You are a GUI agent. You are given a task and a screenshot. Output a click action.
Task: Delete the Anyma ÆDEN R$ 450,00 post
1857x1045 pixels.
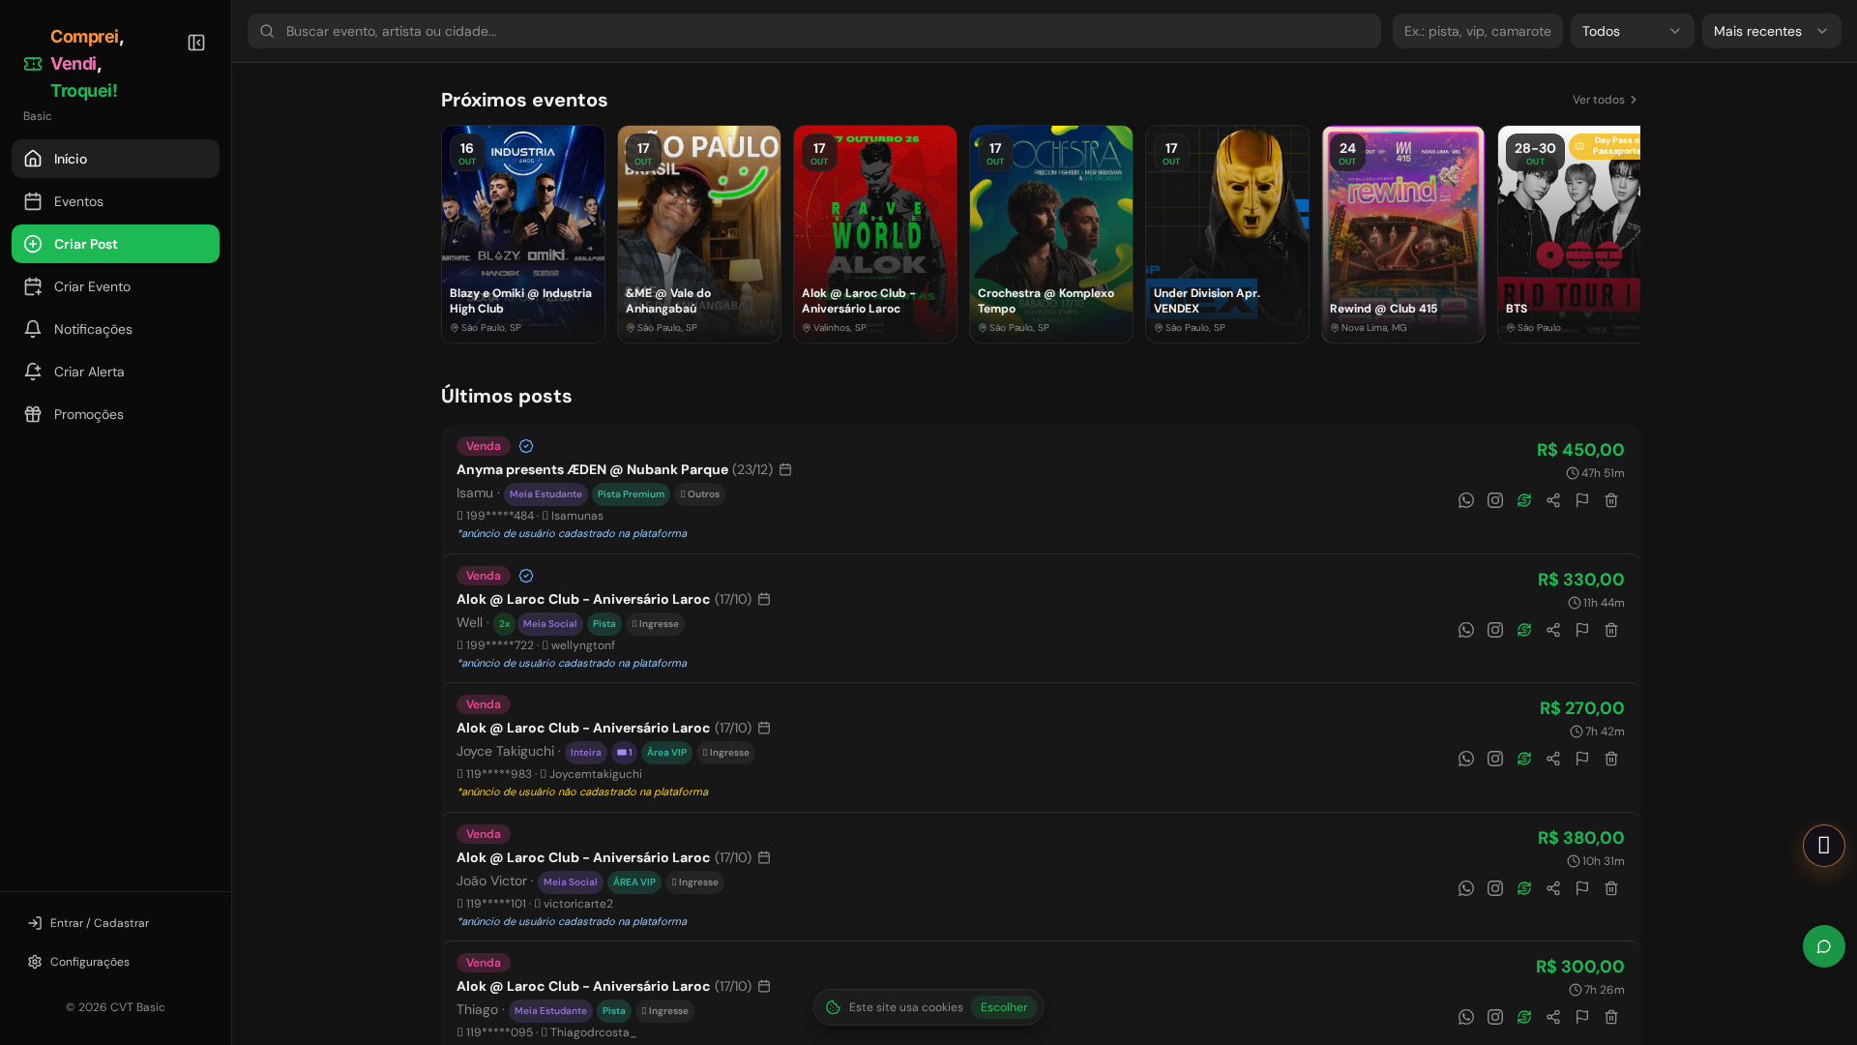[x=1611, y=500]
